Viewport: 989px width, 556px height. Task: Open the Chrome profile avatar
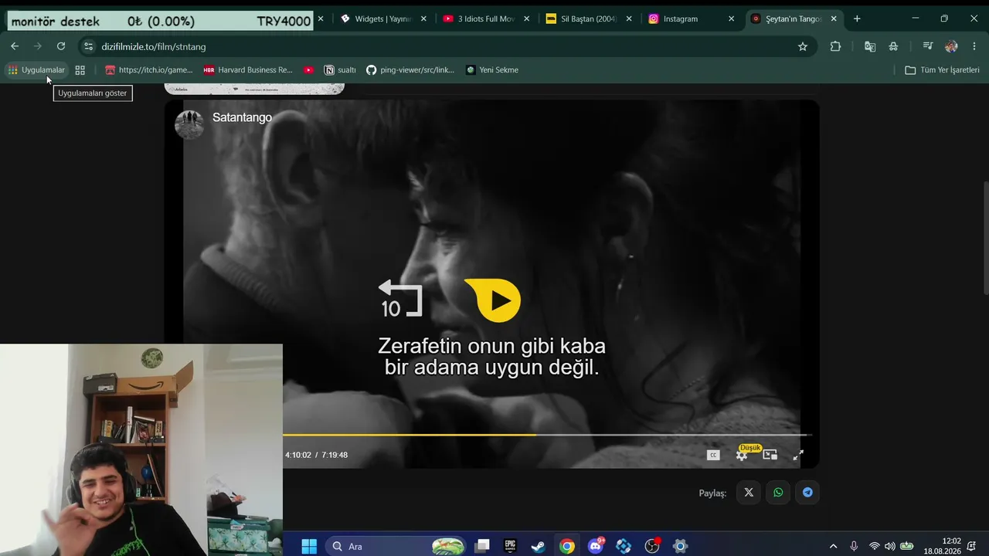951,46
